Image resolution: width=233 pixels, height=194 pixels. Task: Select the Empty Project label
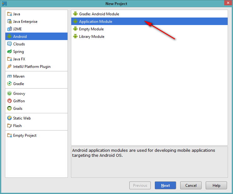pyautogui.click(x=25, y=135)
